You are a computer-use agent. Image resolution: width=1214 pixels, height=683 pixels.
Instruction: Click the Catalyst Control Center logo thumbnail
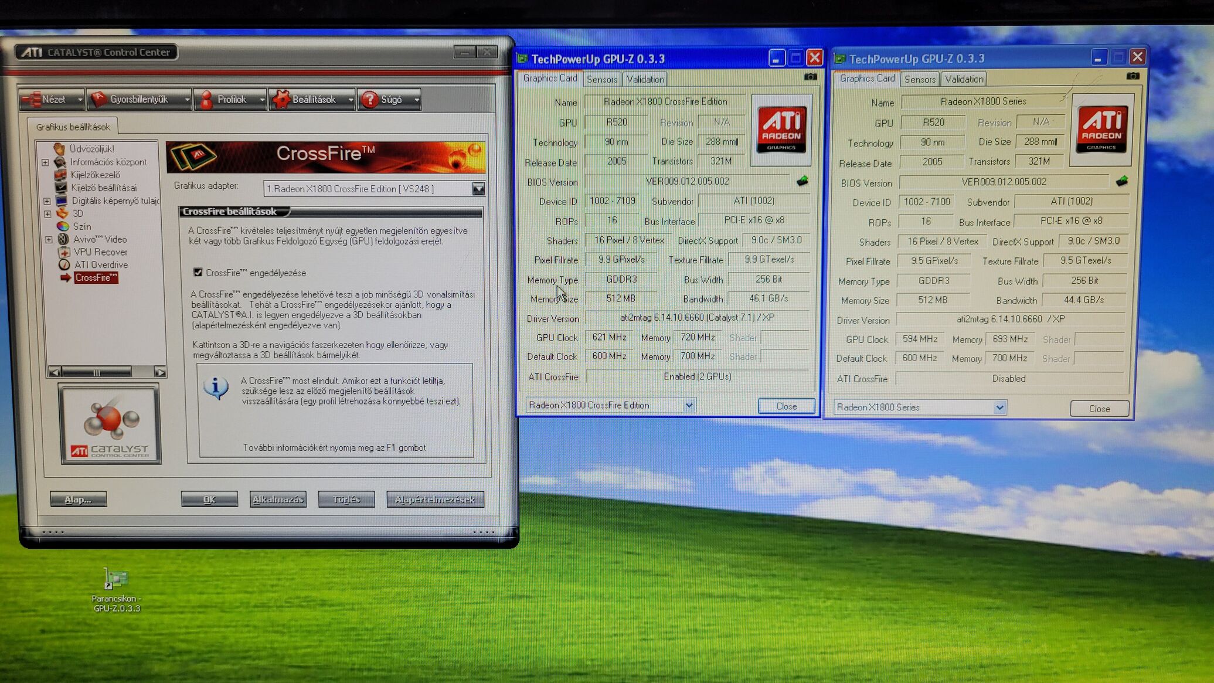[x=110, y=424]
